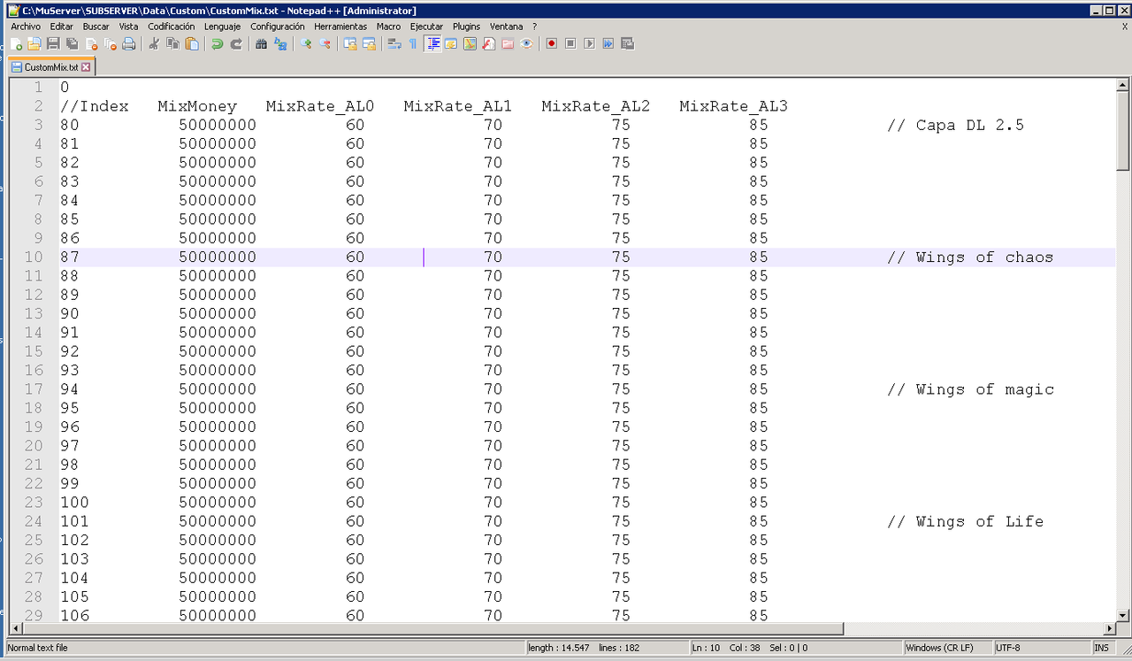Image resolution: width=1132 pixels, height=661 pixels.
Task: Click the '// Wings of magic' comment
Action: coord(970,389)
